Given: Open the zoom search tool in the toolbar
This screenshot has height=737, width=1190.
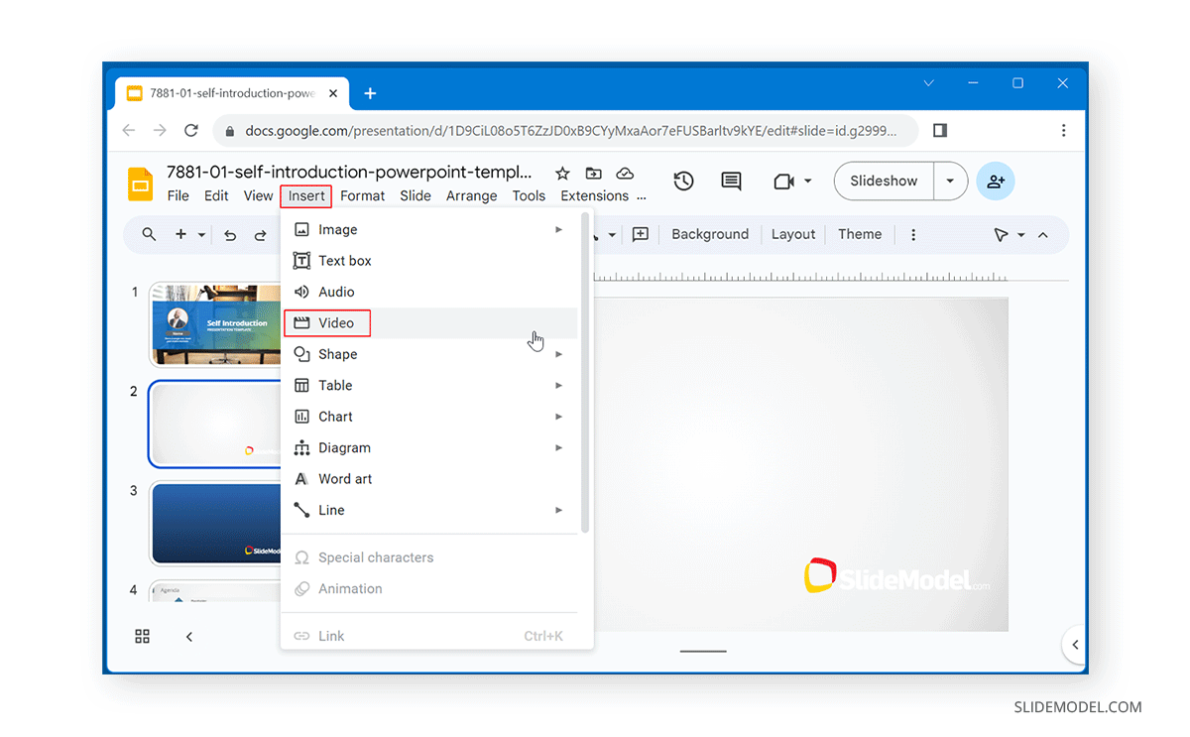Looking at the screenshot, I should 149,234.
